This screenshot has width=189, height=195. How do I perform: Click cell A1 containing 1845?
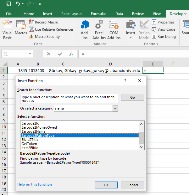pos(18,70)
